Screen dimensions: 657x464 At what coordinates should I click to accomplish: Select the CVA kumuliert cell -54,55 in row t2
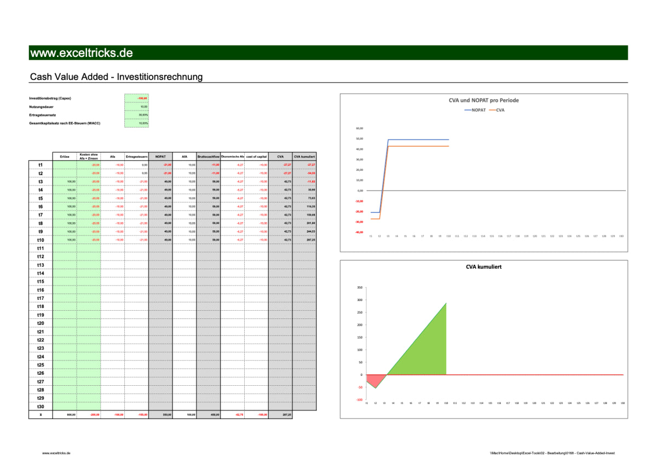point(304,173)
